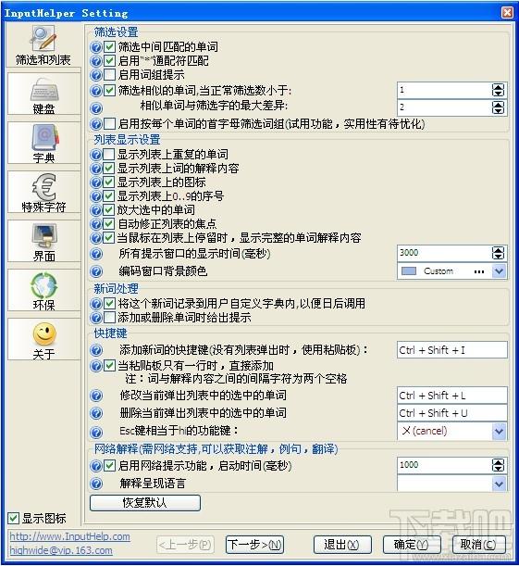Enable the 启用词组提示 checkbox
The width and height of the screenshot is (519, 566).
109,75
